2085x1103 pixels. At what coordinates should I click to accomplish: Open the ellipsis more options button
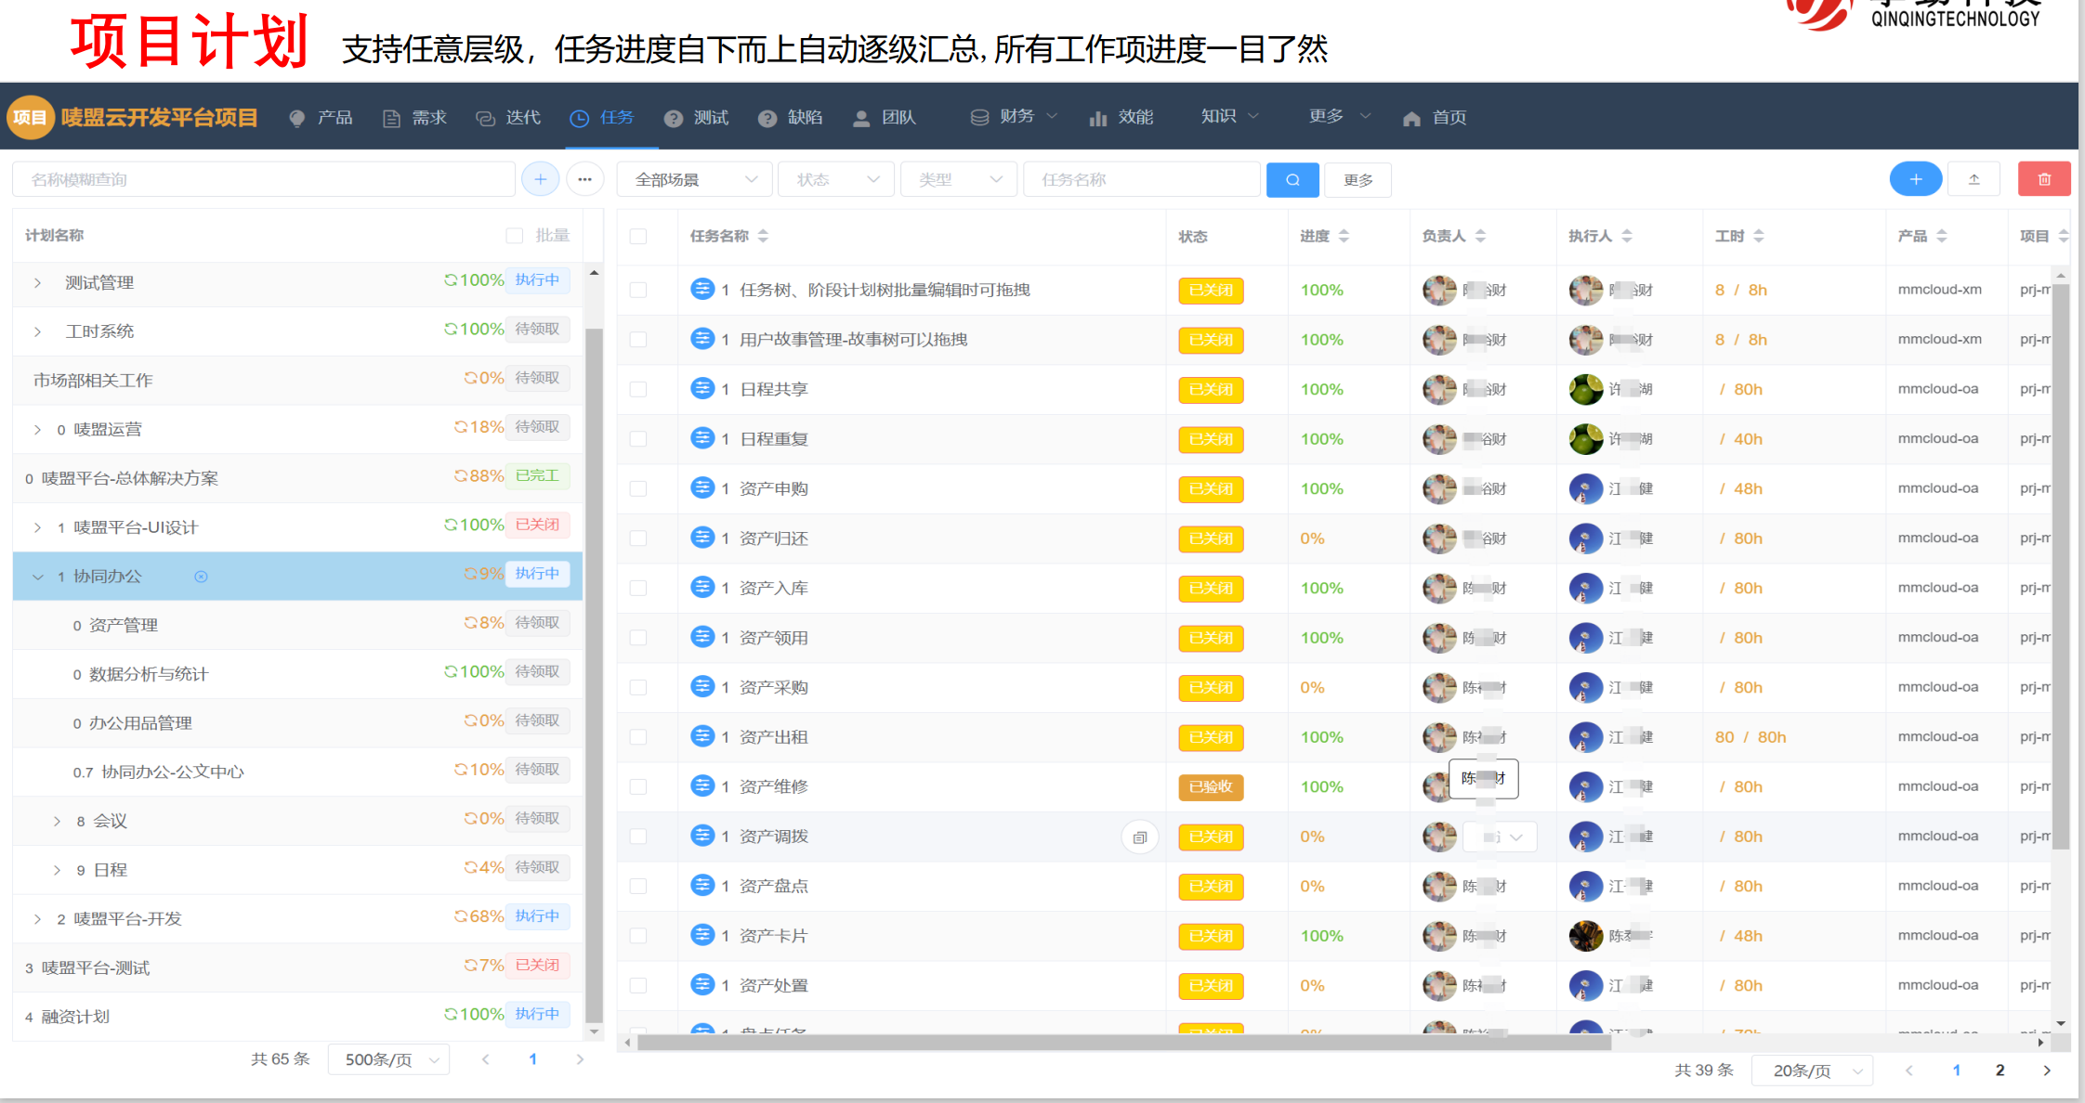tap(584, 179)
